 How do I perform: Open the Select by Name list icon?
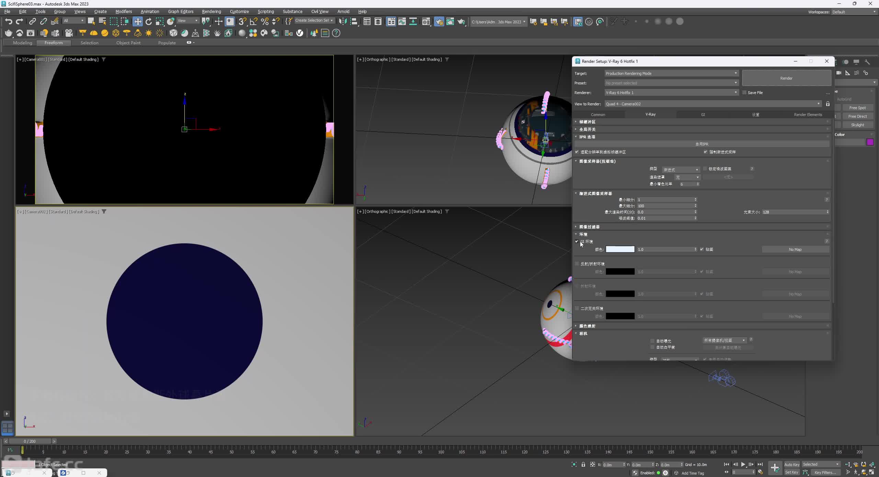click(102, 22)
